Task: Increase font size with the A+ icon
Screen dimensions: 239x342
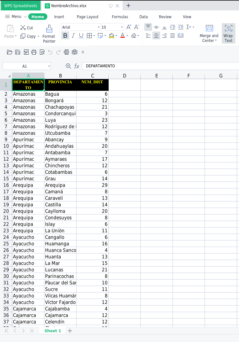Action: [x=129, y=27]
